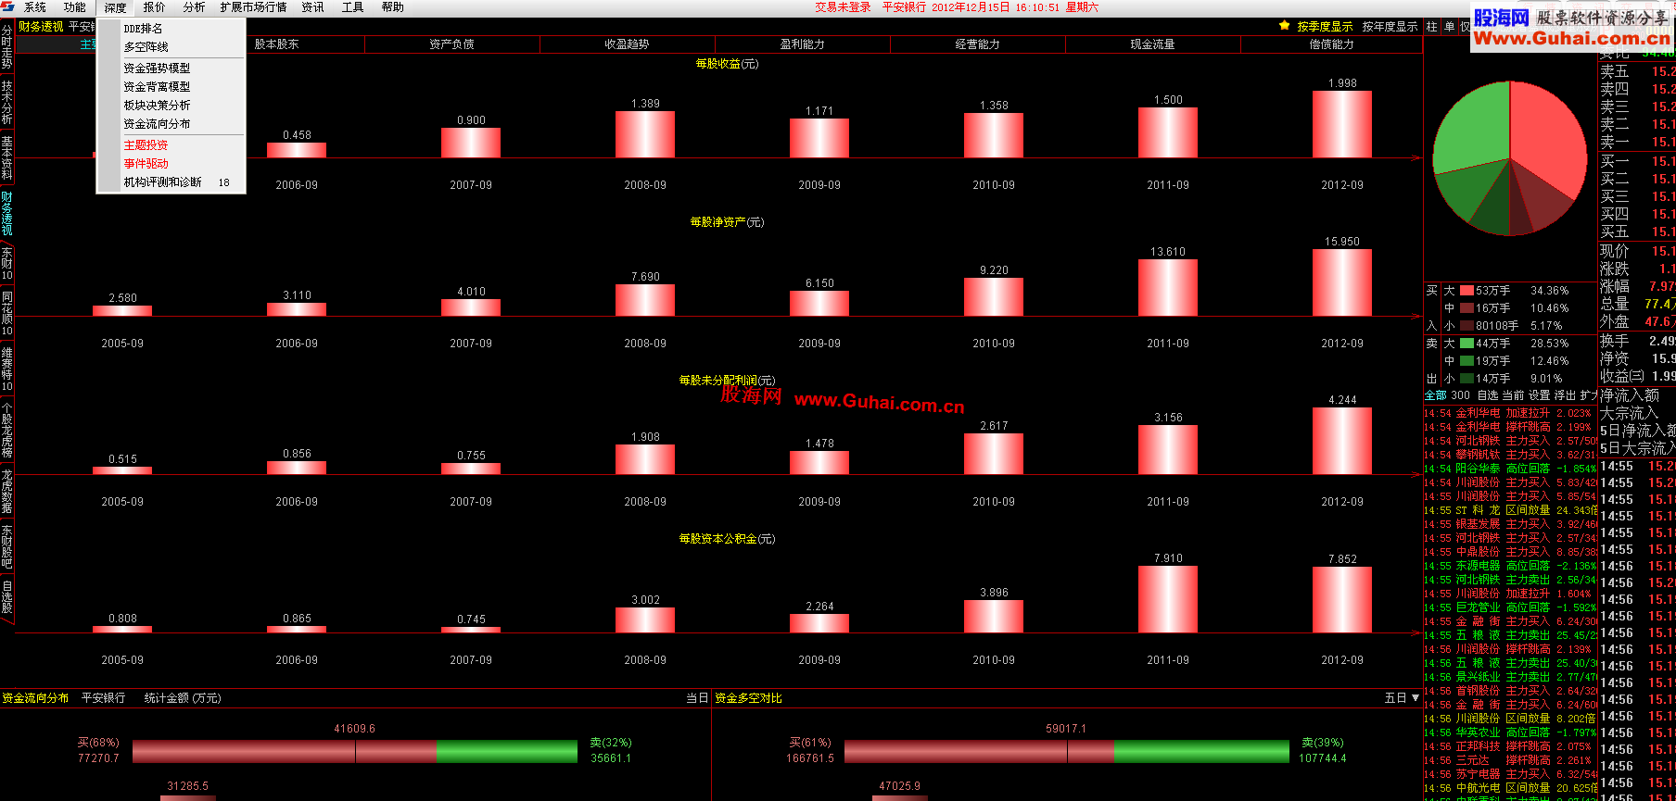Click 当日 label in fund flow panel
The image size is (1676, 801).
[697, 698]
